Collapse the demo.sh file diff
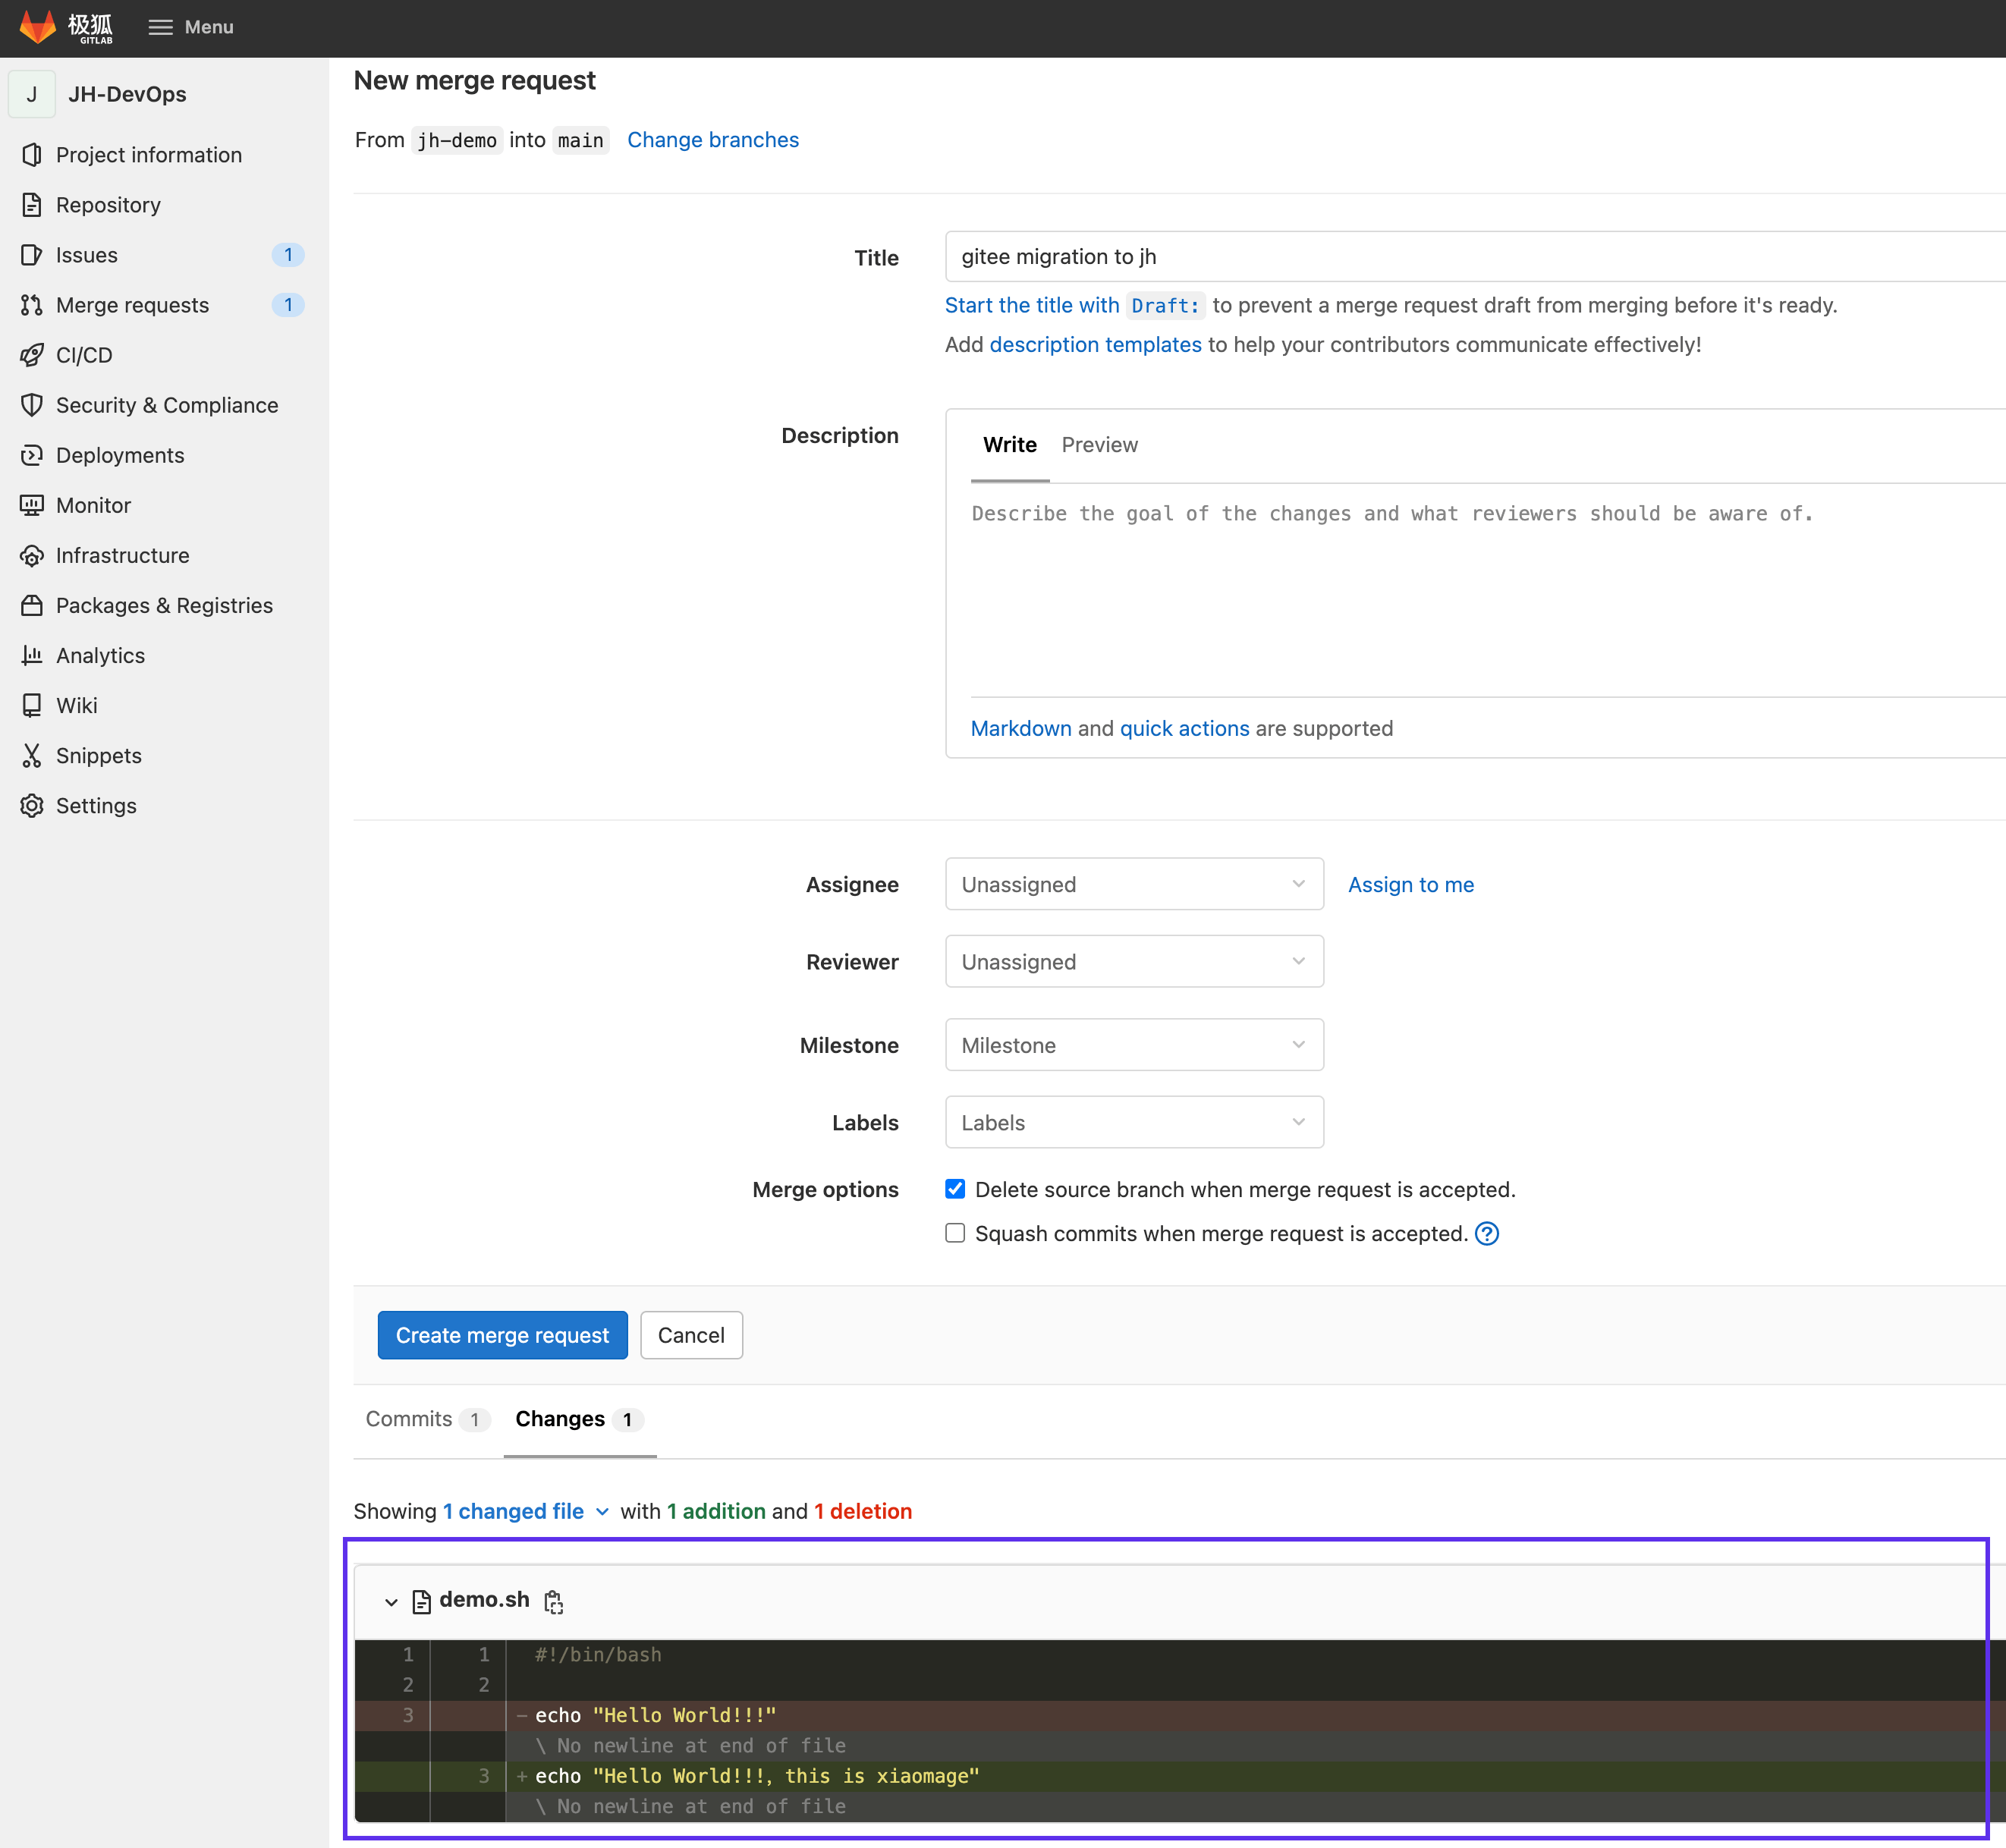Image resolution: width=2006 pixels, height=1848 pixels. (391, 1602)
